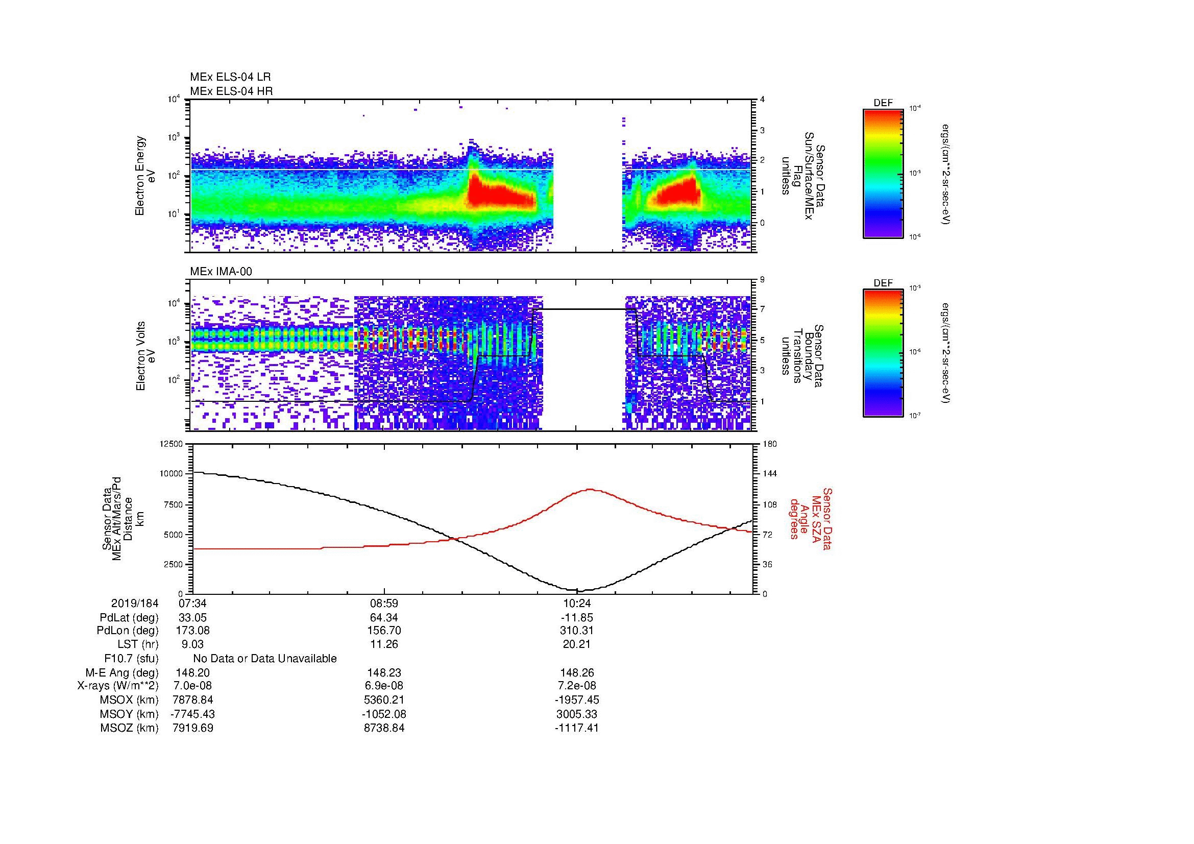Click PdLat value 33.05
Viewport: 1194px width, 844px height.
click(x=193, y=618)
